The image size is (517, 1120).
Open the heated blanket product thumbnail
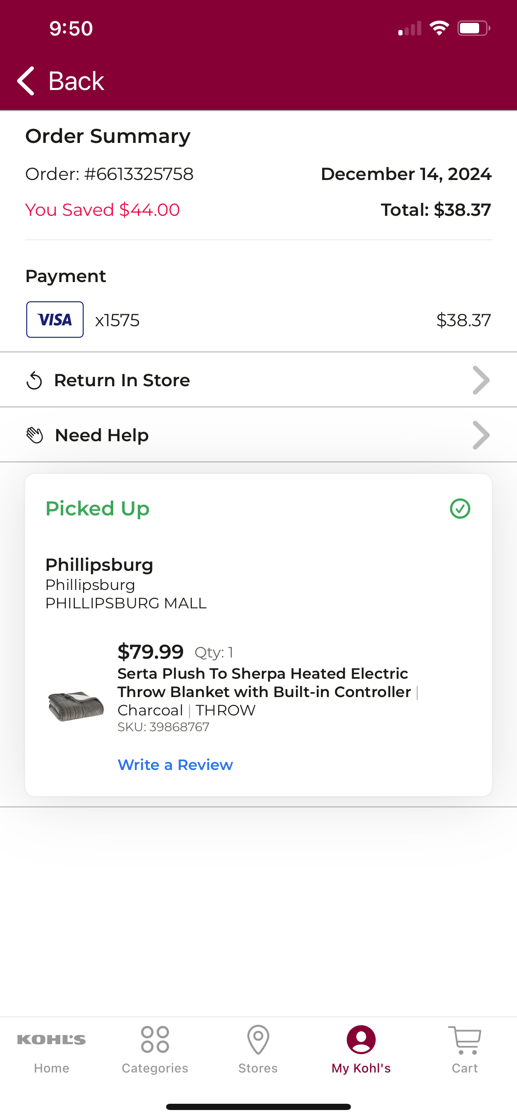pos(76,706)
